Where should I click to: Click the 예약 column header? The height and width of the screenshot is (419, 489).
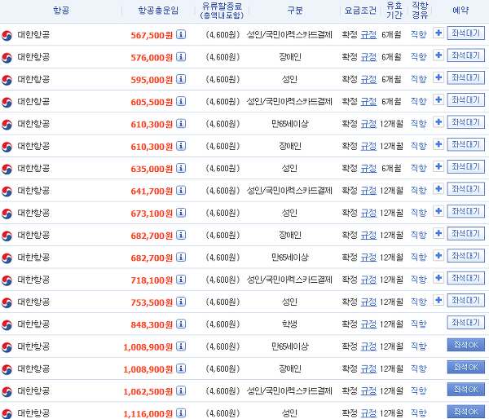(x=460, y=11)
